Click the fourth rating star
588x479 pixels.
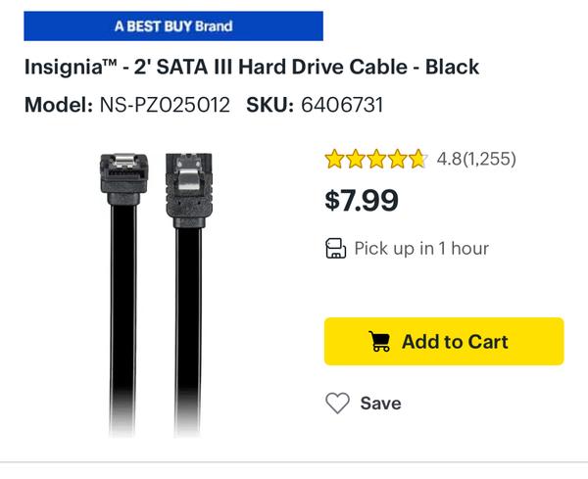point(396,159)
